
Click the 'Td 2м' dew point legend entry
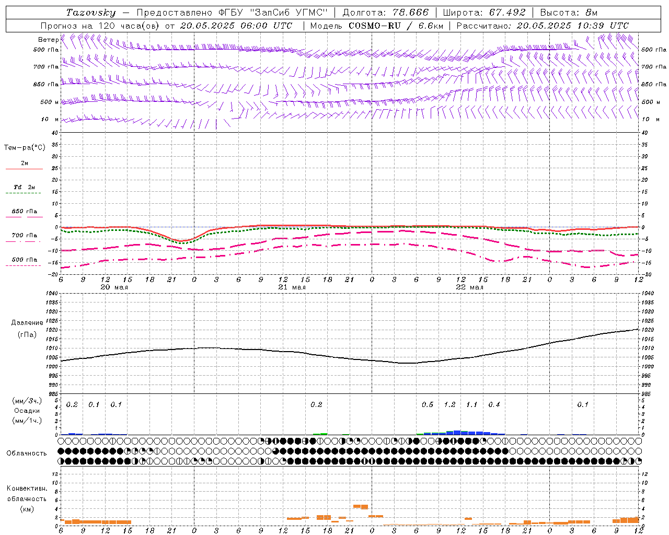[24, 187]
